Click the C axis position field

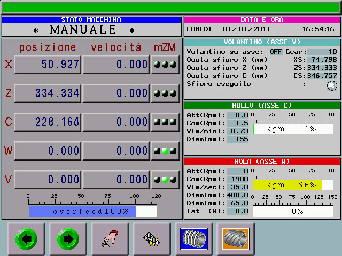point(48,122)
